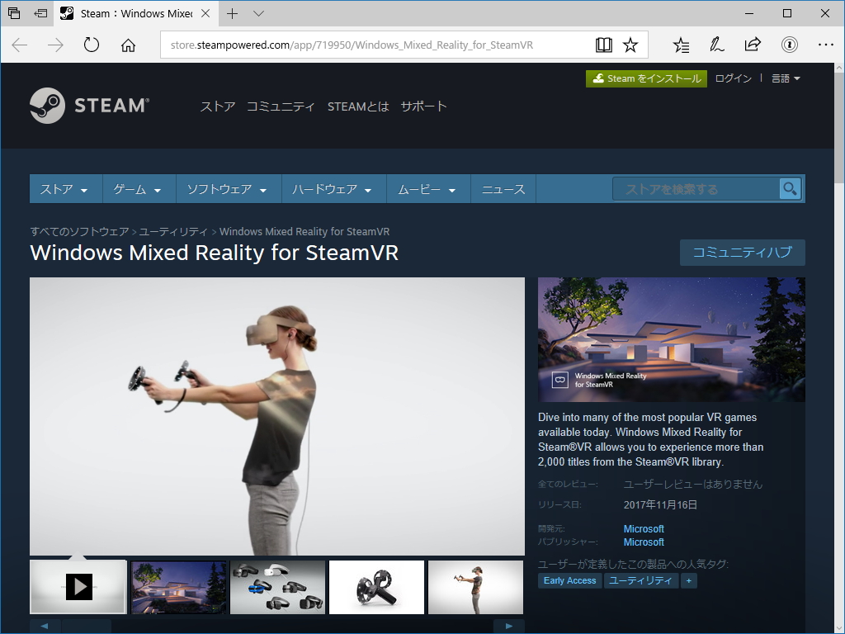
Task: Click the add tag plus icon
Action: [x=689, y=580]
